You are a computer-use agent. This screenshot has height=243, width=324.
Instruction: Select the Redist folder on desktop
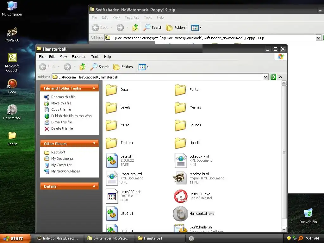[x=12, y=139]
